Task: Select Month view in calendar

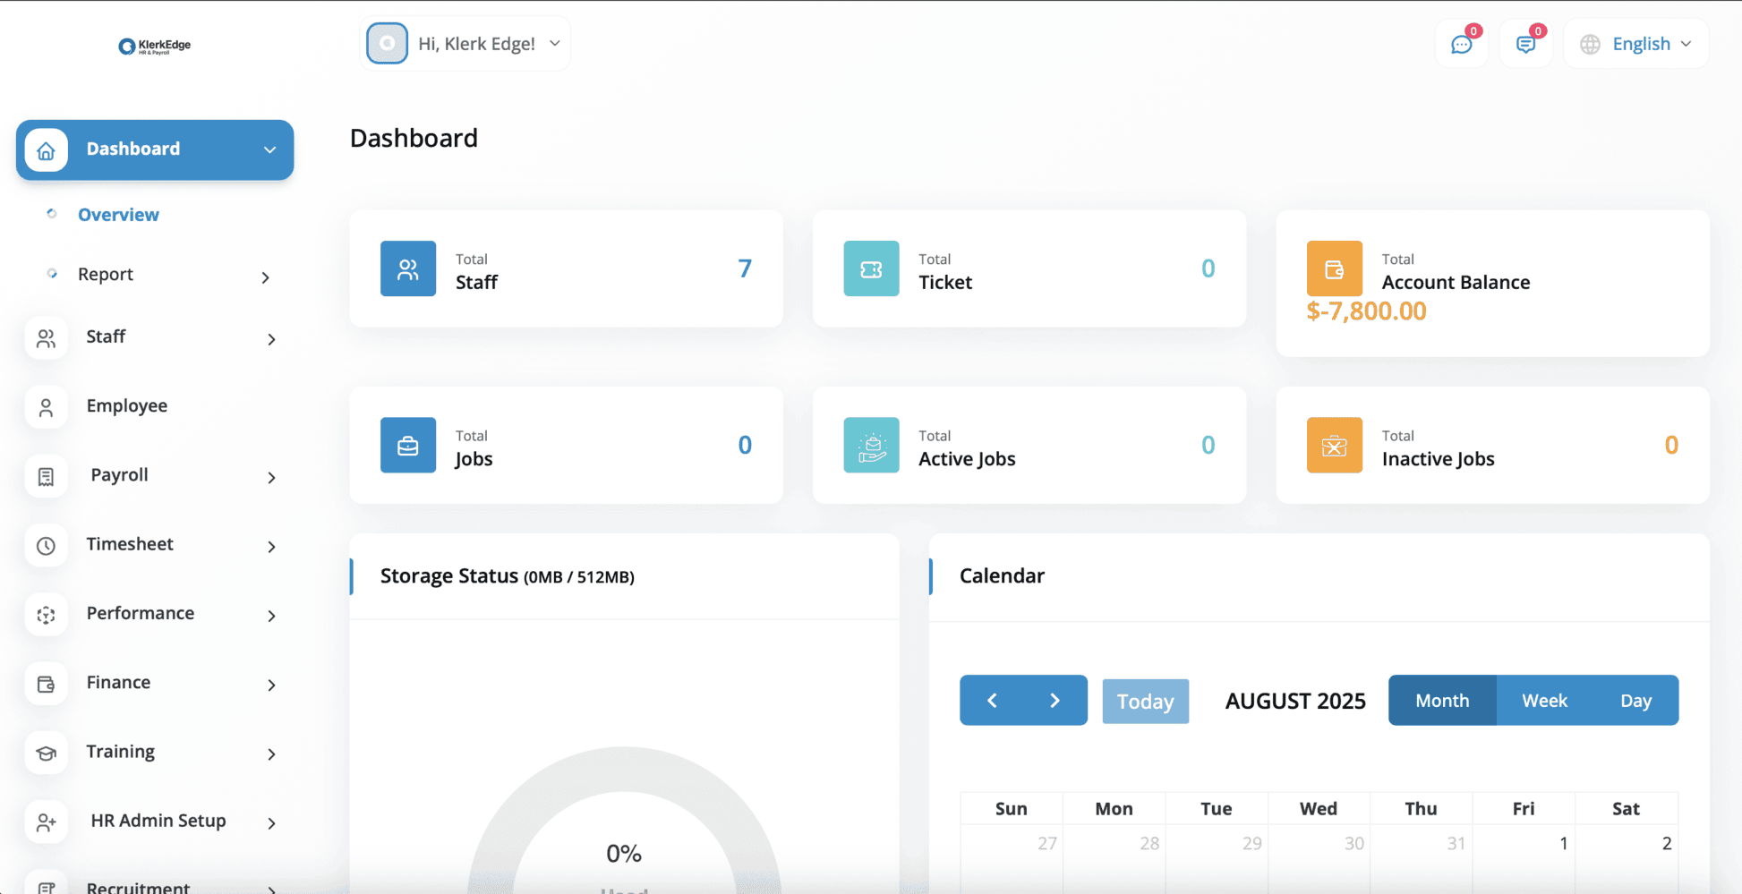Action: pos(1441,701)
